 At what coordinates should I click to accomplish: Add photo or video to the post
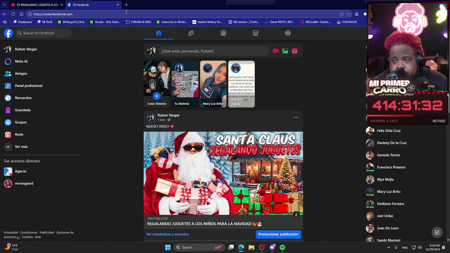[x=285, y=51]
